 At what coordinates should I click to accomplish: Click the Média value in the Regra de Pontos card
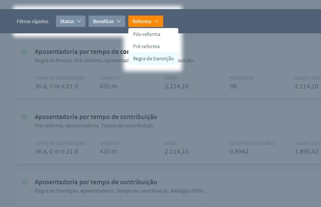point(176,86)
